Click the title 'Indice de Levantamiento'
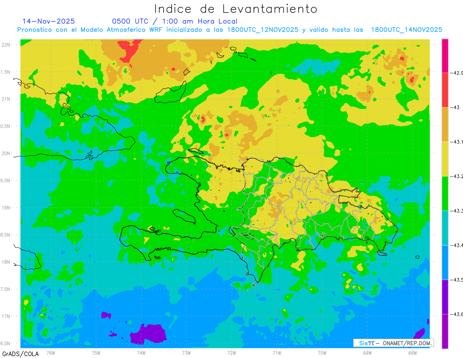Viewport: 463px width, 358px height. 236,9
